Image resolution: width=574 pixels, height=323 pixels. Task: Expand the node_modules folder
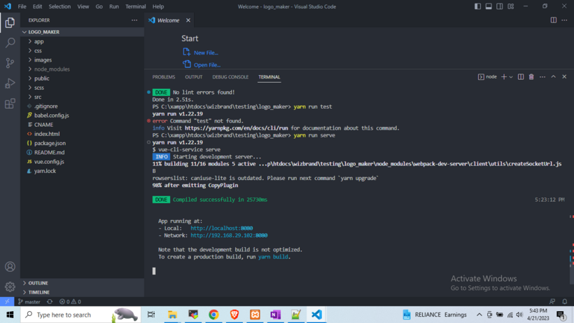52,69
